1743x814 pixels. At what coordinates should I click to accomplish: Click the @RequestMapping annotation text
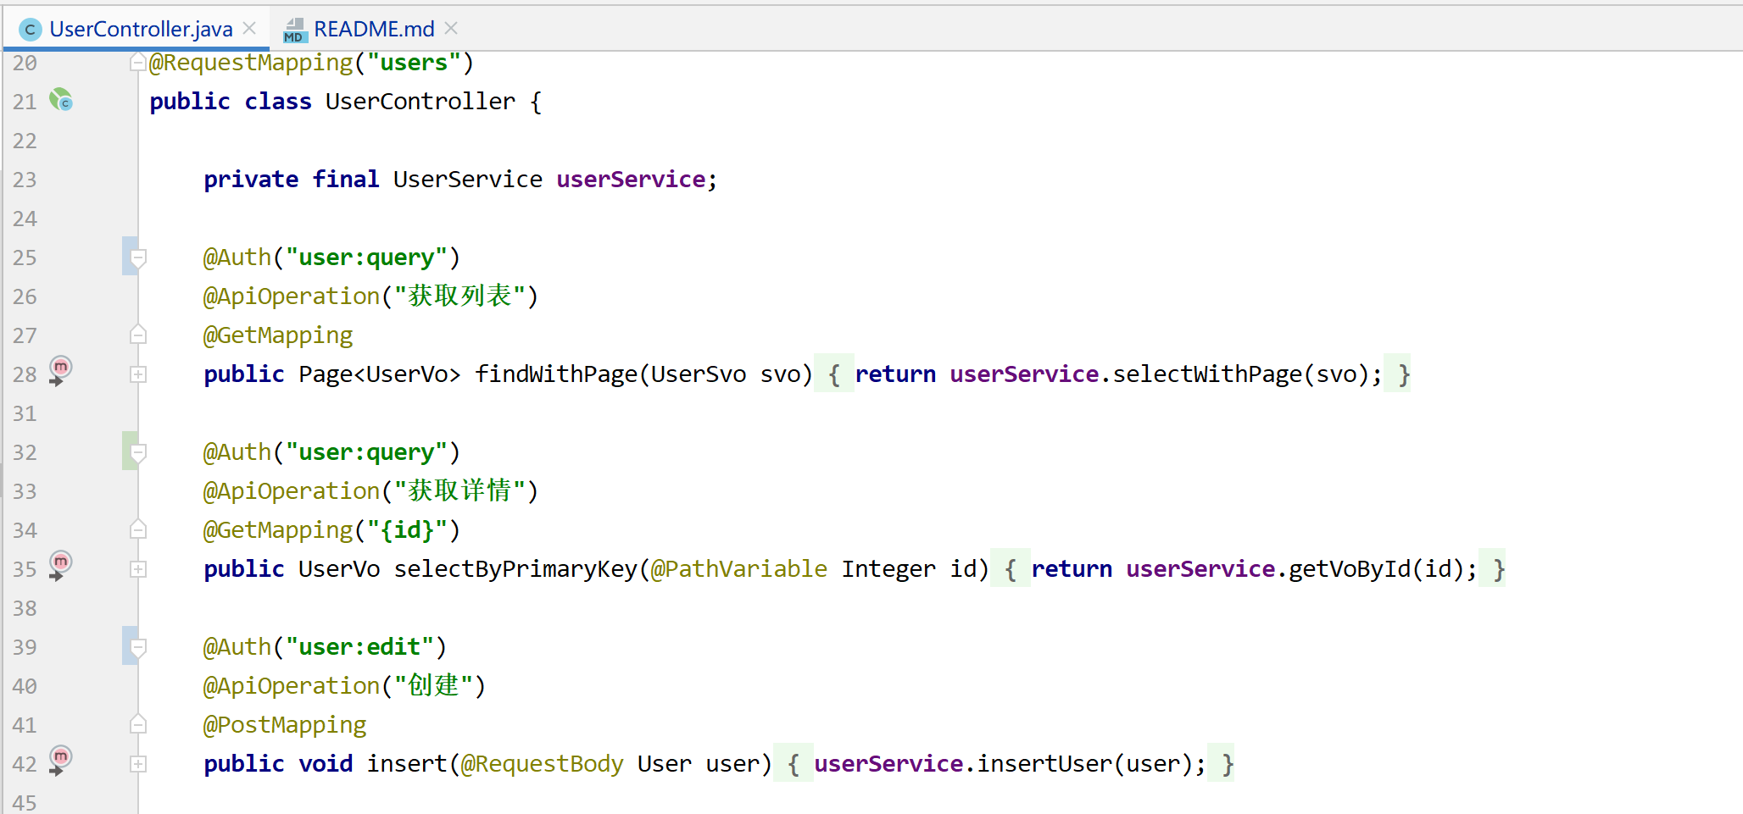point(251,63)
